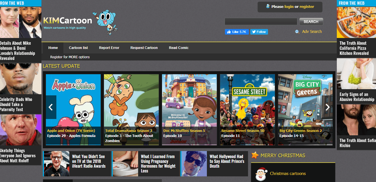The width and height of the screenshot is (376, 182).
Task: Click the Ed Sheeran article thumbnail
Action: [x=57, y=164]
